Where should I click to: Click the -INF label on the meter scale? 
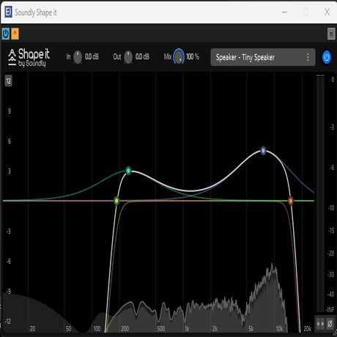330,310
